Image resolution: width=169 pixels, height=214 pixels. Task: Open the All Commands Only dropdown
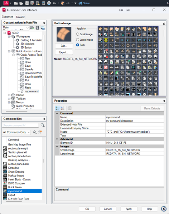pyautogui.click(x=16, y=132)
